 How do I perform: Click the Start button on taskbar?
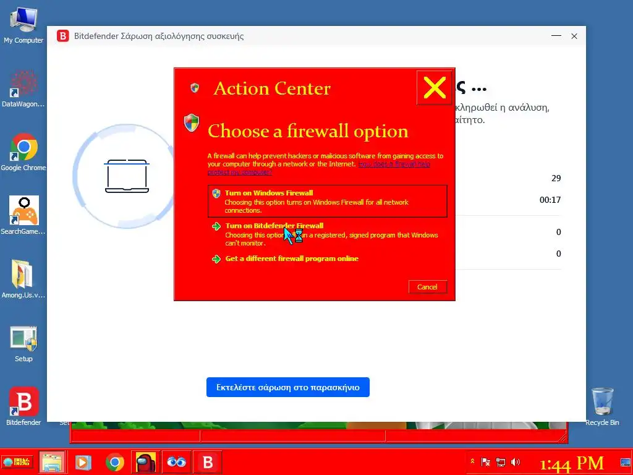(x=17, y=461)
